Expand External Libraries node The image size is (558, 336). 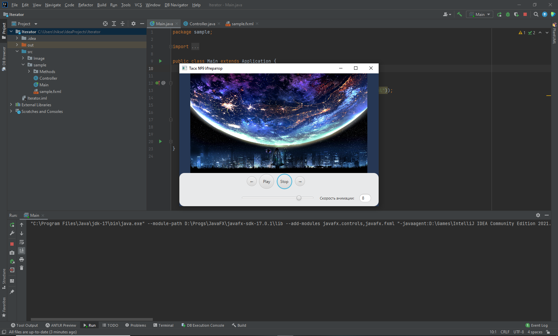pyautogui.click(x=11, y=105)
